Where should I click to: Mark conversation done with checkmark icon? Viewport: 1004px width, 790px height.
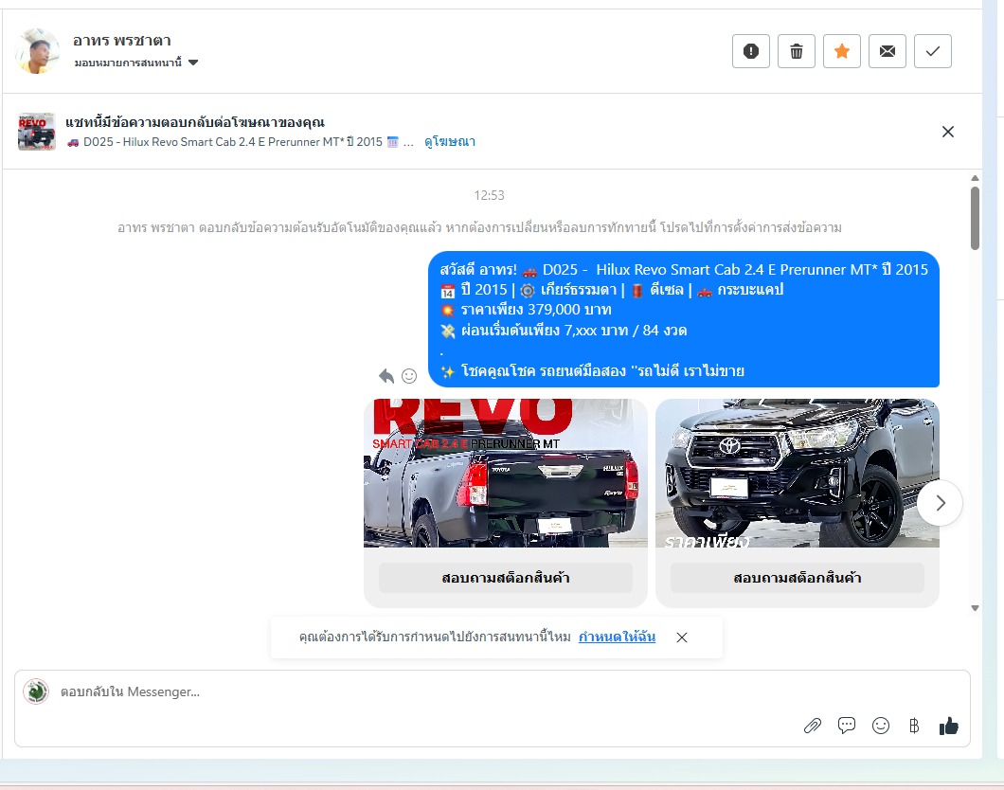[932, 51]
